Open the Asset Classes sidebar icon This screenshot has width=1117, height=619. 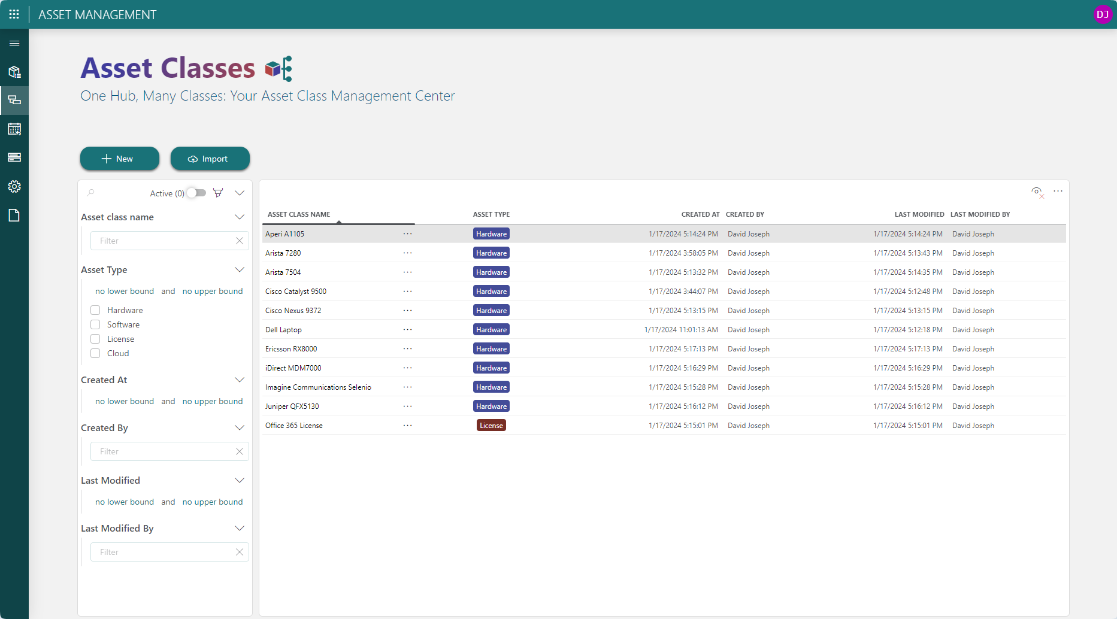coord(14,100)
